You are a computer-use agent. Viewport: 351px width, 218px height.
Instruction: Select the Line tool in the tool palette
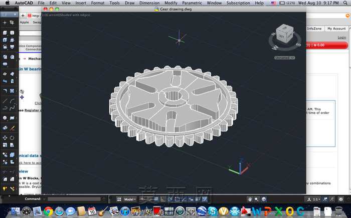click(x=5, y=101)
